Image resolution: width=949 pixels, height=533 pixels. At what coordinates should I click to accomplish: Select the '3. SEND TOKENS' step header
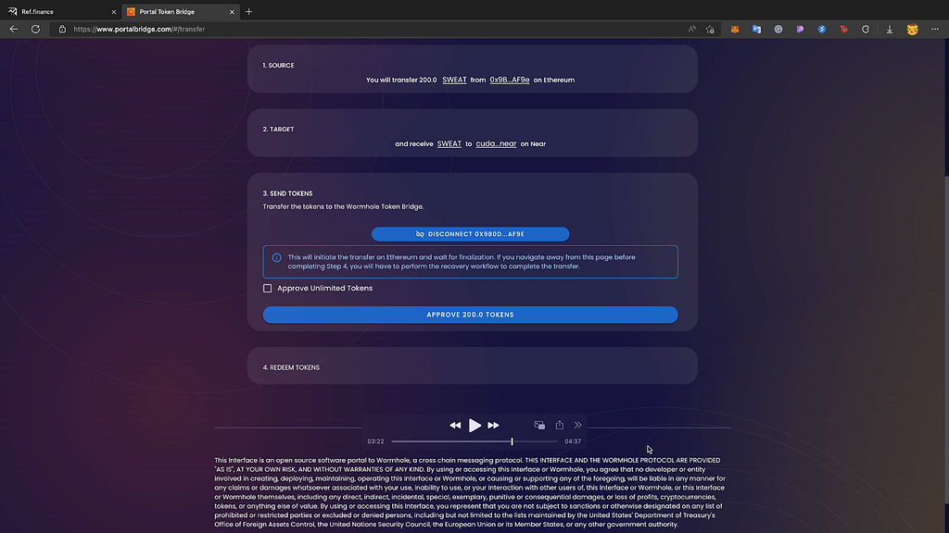tap(287, 193)
